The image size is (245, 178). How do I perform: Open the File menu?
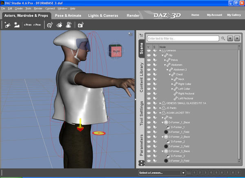(x=3, y=9)
